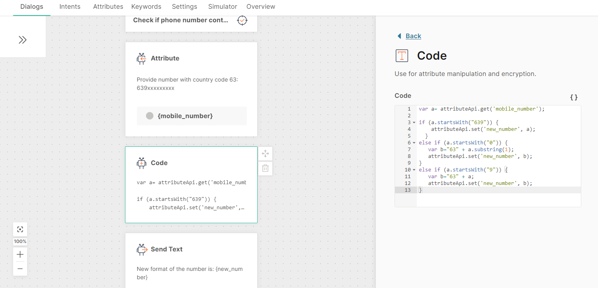This screenshot has width=598, height=288.
Task: Click the Code block robot icon
Action: (141, 163)
